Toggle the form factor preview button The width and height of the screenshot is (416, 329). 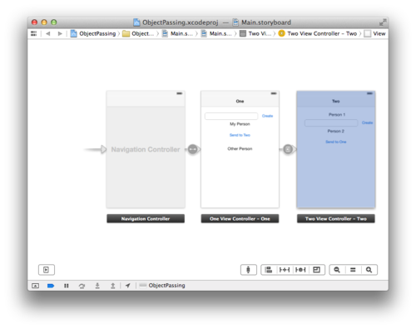[249, 270]
